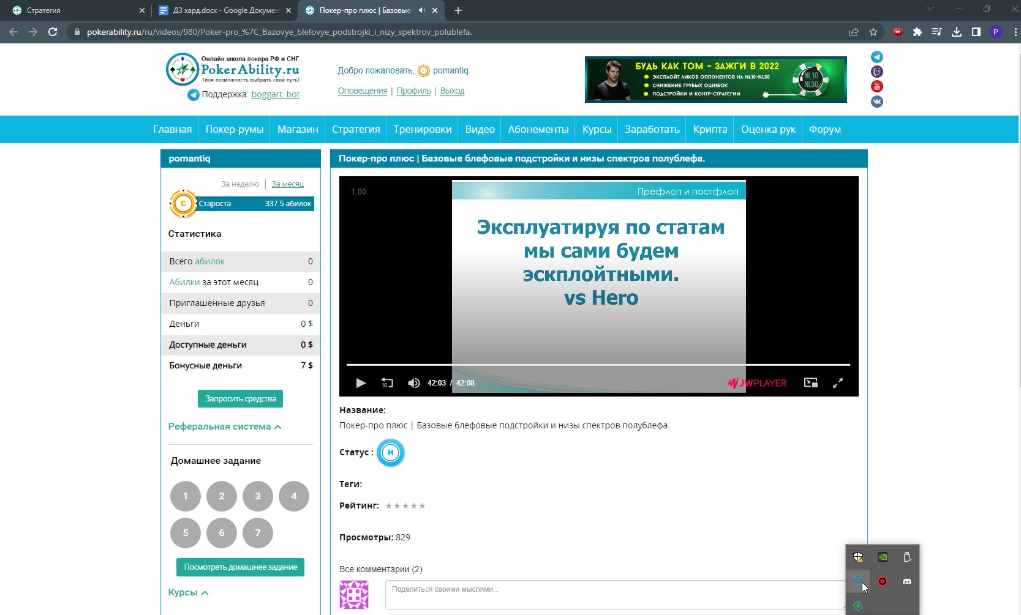Reload the page

click(53, 32)
